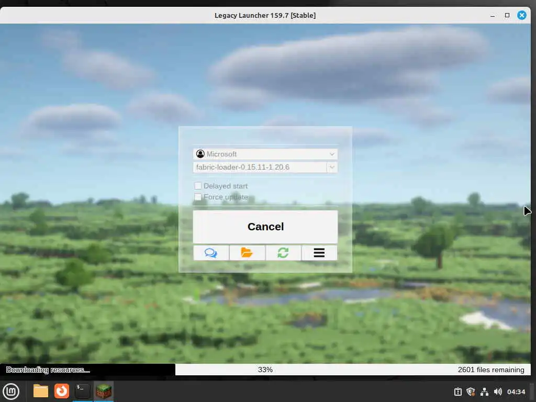Open the Linux Mint start menu
Image resolution: width=536 pixels, height=402 pixels.
(11, 392)
